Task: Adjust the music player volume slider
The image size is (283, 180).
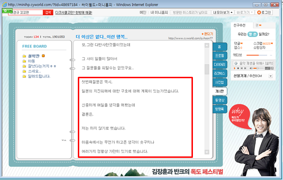Action: 258,68
